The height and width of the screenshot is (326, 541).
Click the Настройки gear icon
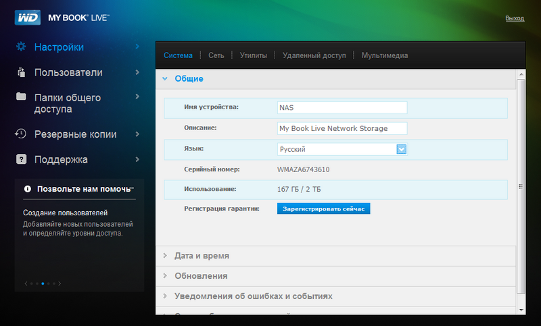click(x=21, y=47)
